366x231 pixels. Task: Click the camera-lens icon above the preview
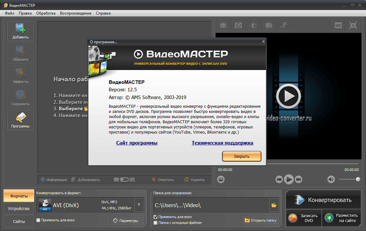(238, 25)
